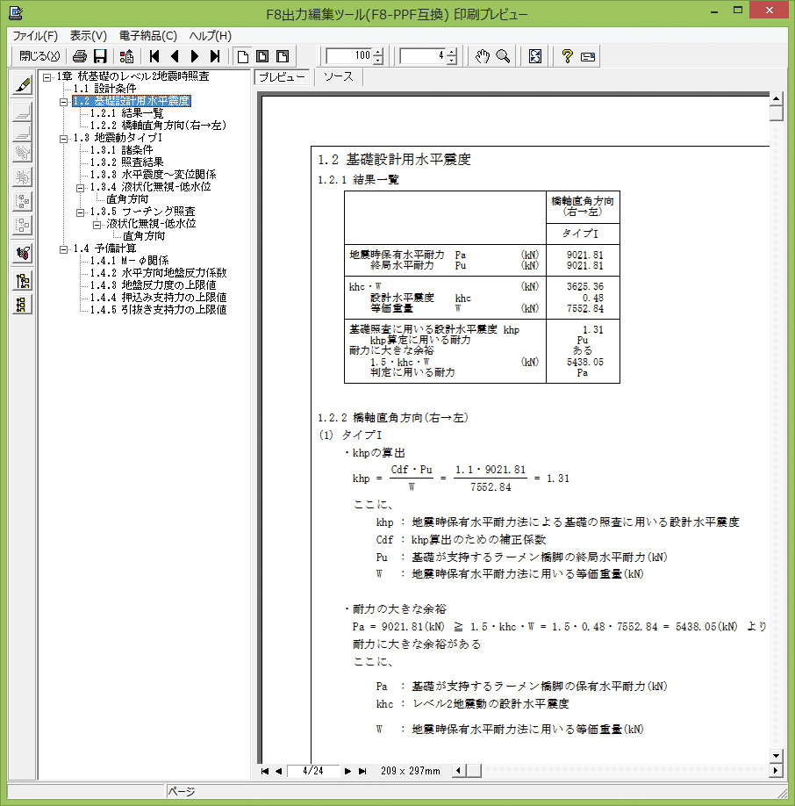Viewport: 795px width, 806px height.
Task: Click the expand tree icon in sidebar
Action: coord(23,281)
